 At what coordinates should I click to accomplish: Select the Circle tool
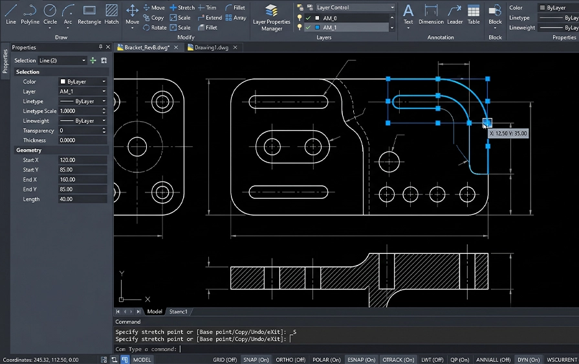(x=50, y=14)
